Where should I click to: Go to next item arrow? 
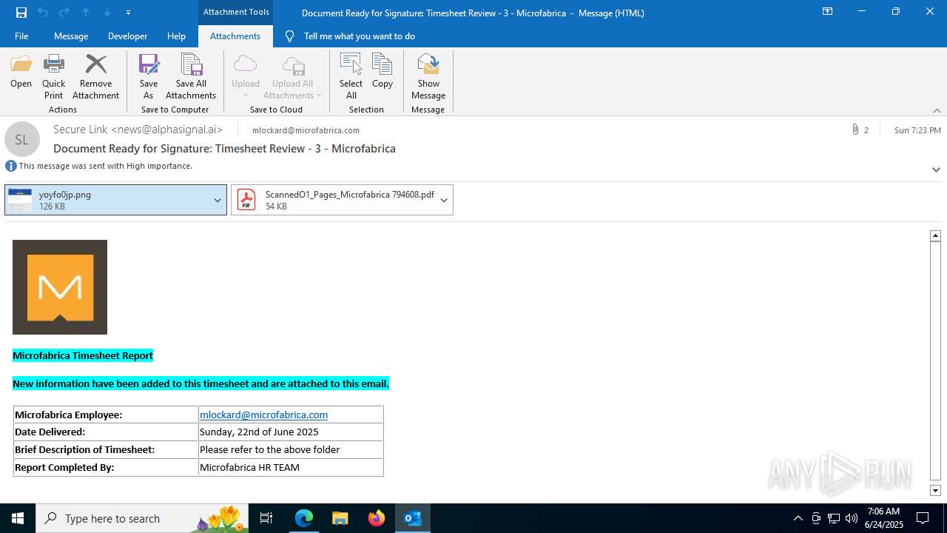pos(107,13)
